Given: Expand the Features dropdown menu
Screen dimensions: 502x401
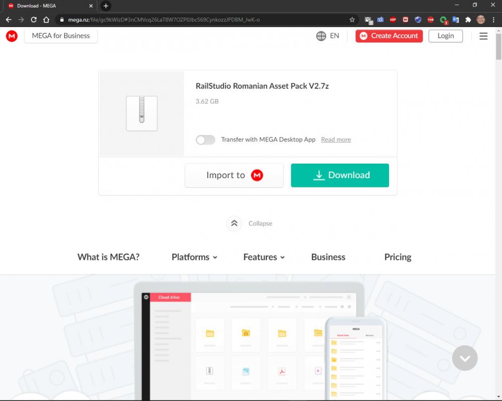Looking at the screenshot, I should (264, 257).
